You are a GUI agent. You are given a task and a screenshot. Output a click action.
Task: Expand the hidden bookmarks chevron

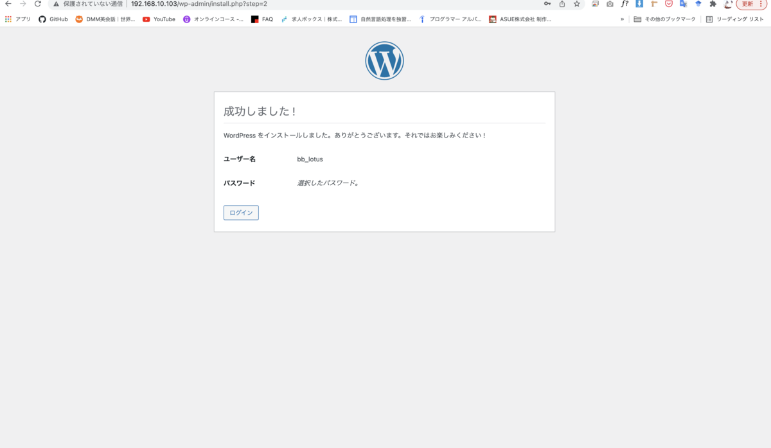pyautogui.click(x=622, y=19)
